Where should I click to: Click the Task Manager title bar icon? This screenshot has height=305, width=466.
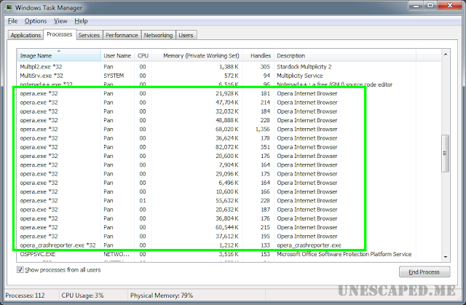coord(9,7)
